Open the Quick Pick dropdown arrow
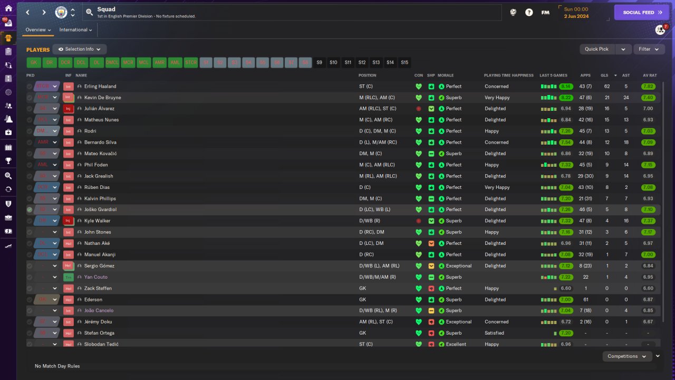This screenshot has height=380, width=675. click(623, 49)
